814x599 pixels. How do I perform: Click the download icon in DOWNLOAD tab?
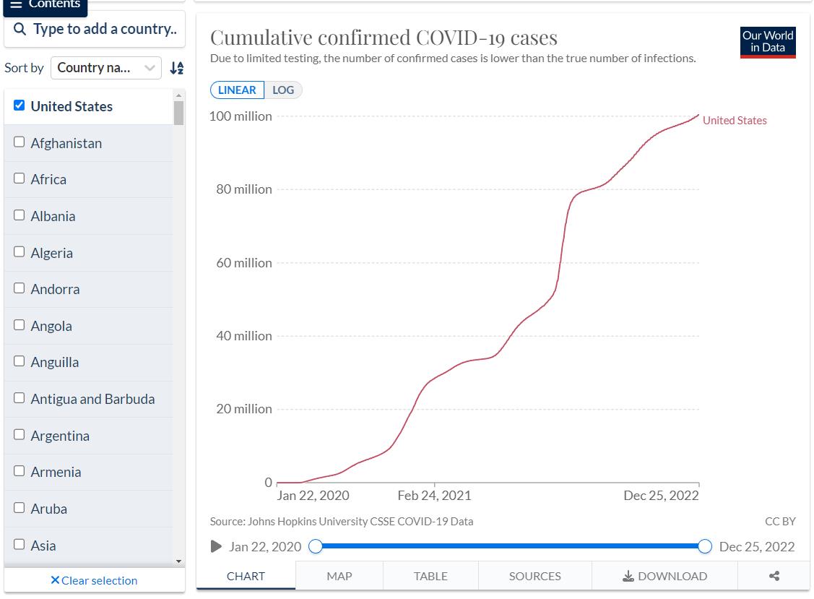628,576
